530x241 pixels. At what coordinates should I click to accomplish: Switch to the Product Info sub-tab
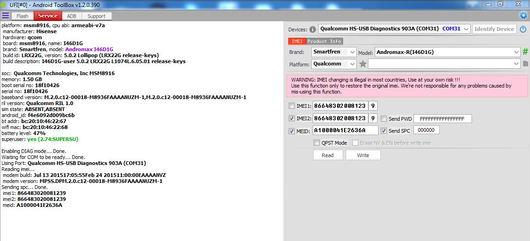coord(325,41)
